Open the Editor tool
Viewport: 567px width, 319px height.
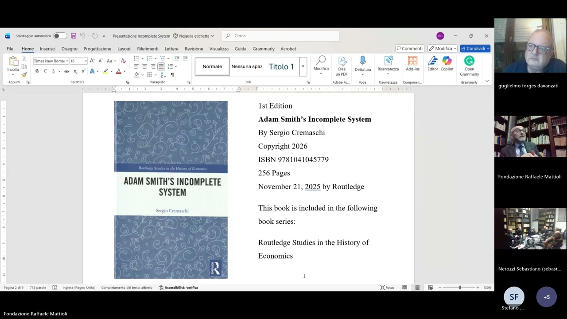point(433,63)
